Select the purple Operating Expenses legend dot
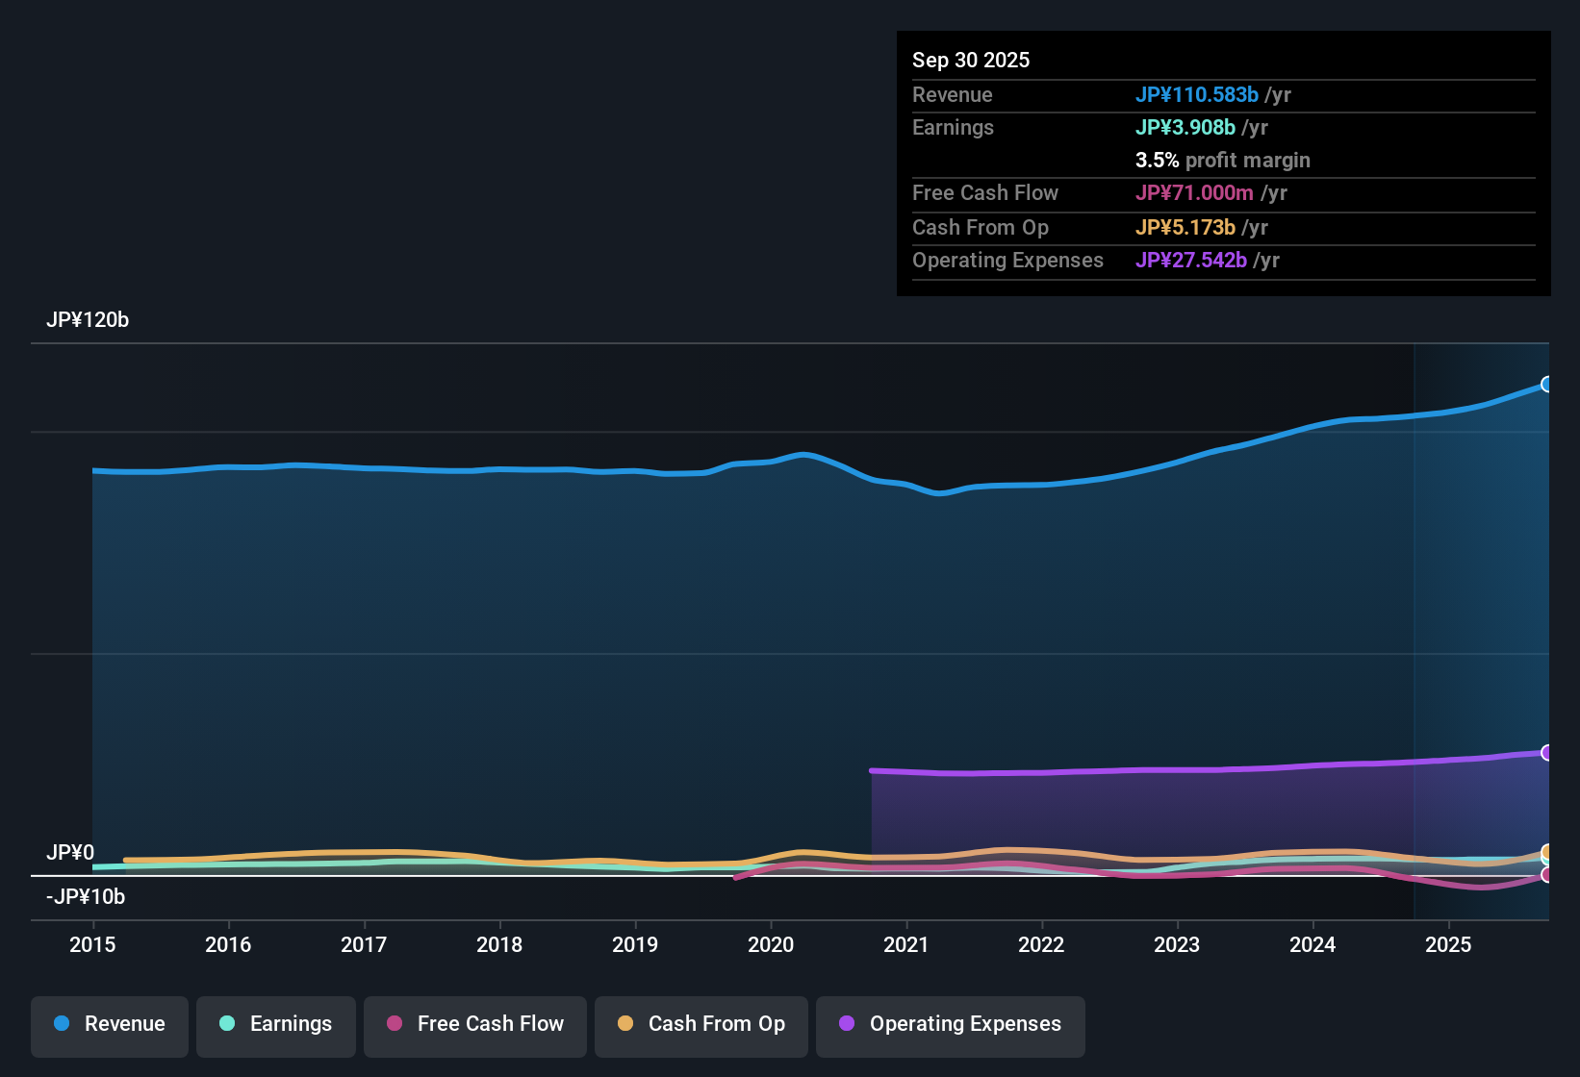 point(847,1024)
